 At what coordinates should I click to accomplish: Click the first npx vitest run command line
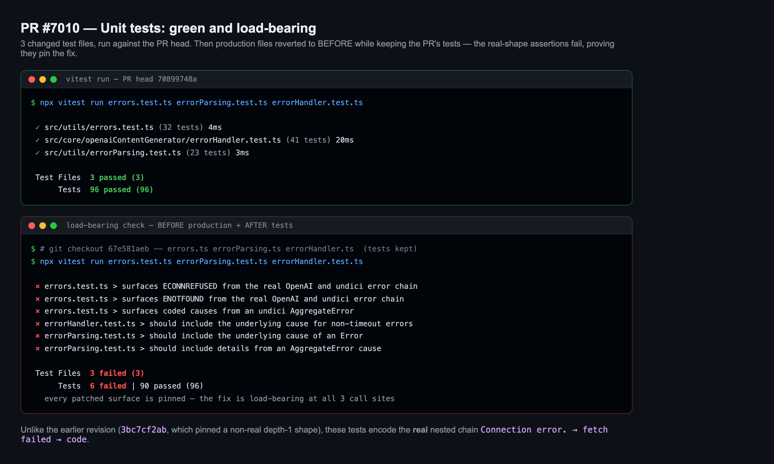[197, 102]
